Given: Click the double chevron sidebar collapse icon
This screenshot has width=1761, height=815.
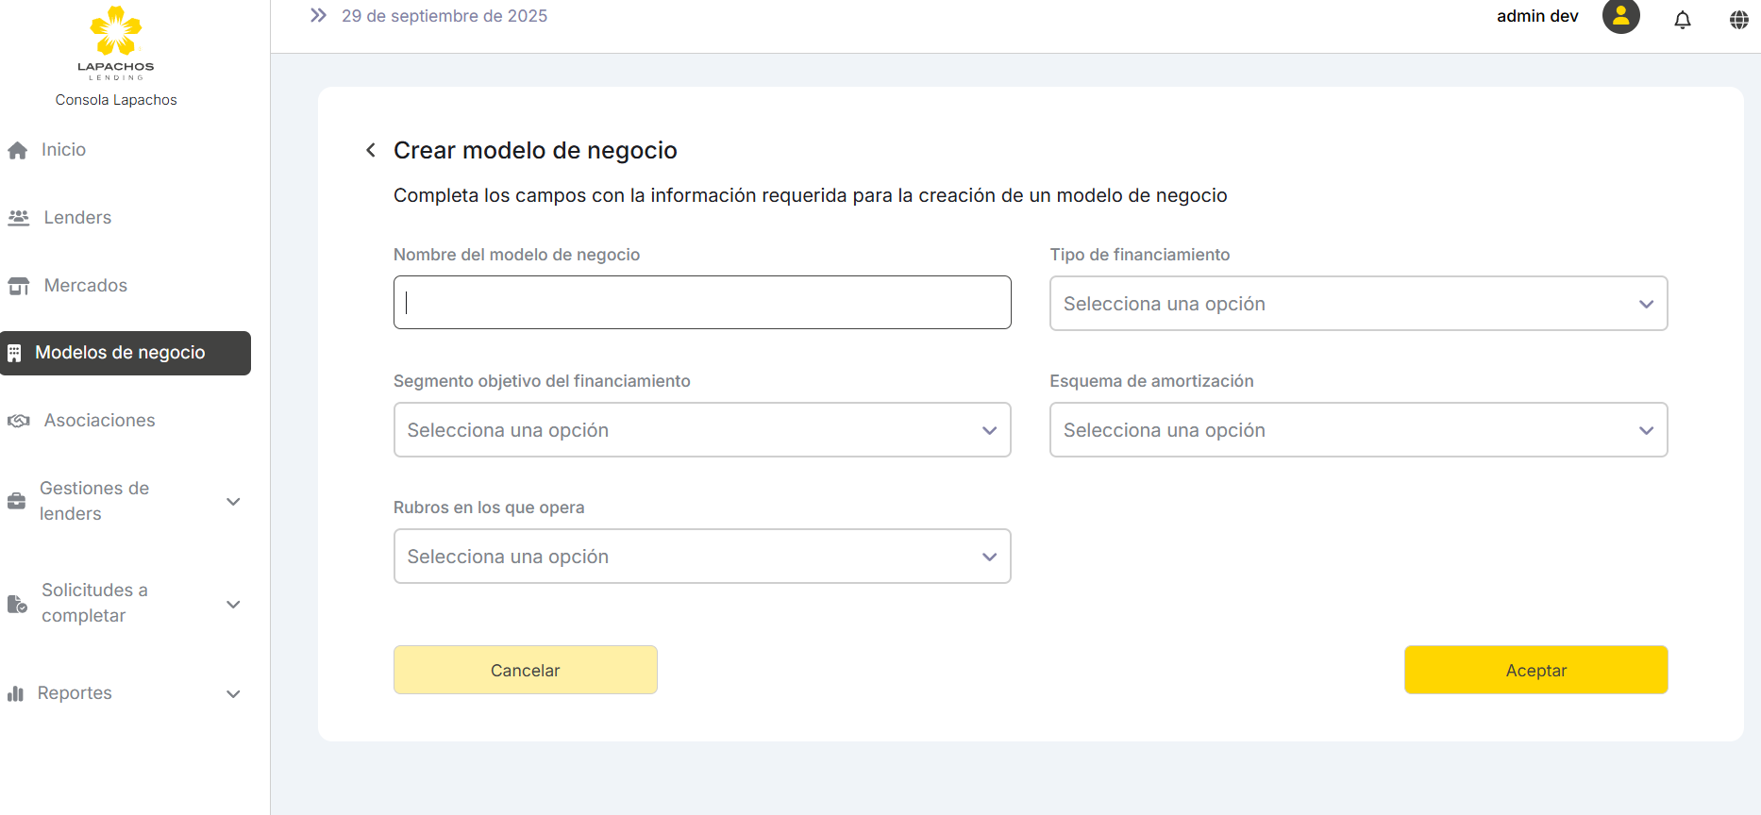Looking at the screenshot, I should point(318,16).
